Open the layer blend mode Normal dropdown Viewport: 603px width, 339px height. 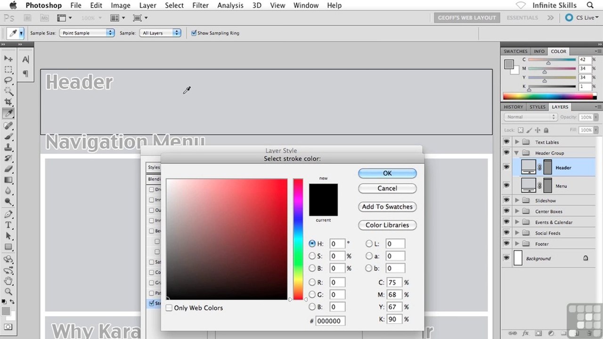[531, 117]
